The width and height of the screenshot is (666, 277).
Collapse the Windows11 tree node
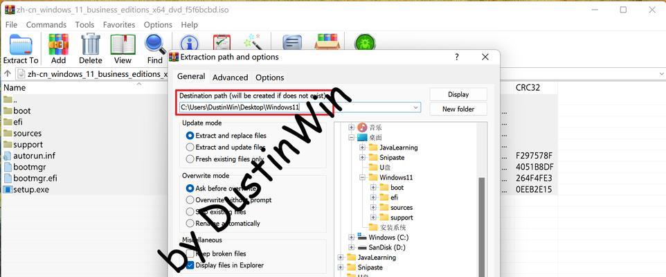362,177
